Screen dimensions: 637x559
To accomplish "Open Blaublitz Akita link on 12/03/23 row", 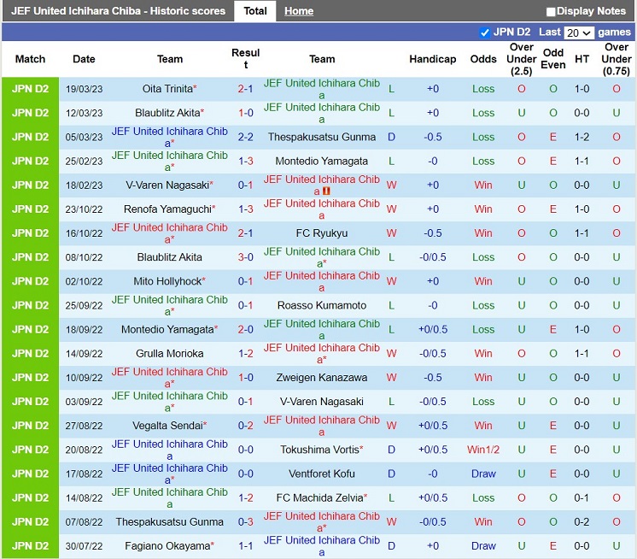I will [x=167, y=113].
